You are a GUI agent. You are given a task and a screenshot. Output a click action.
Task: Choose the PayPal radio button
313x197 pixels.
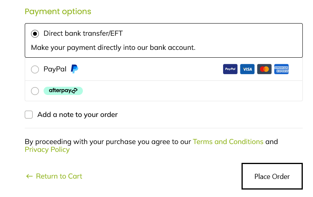(35, 69)
